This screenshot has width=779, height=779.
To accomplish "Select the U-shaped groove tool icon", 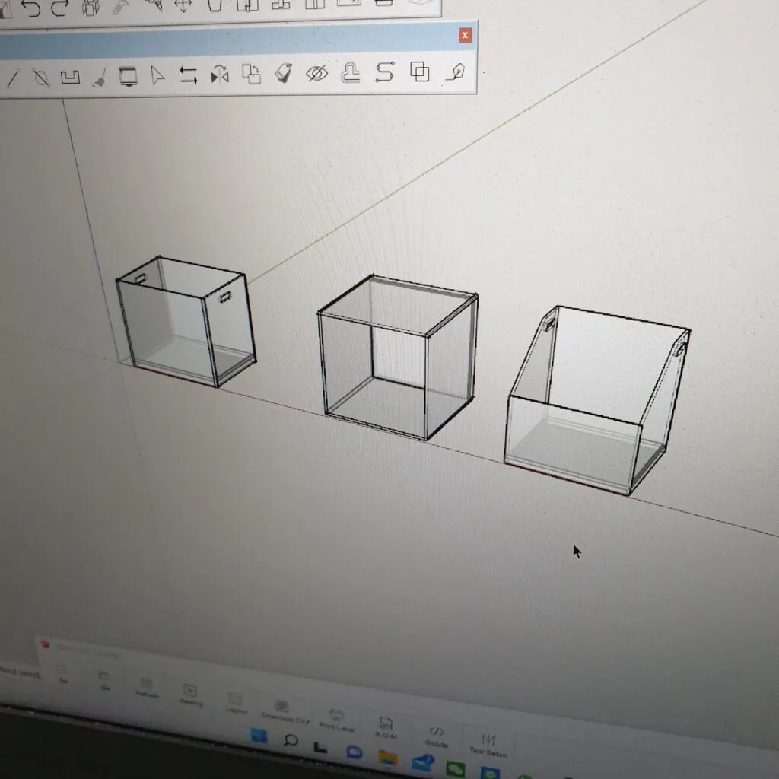I will point(70,78).
